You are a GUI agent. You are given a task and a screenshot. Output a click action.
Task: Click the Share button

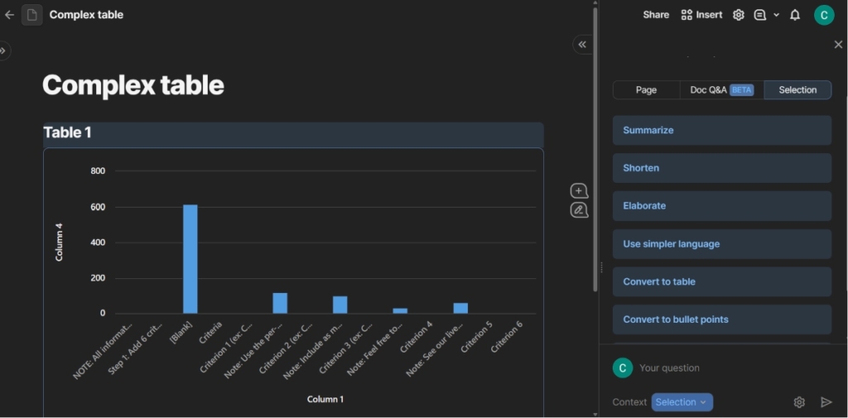(656, 15)
